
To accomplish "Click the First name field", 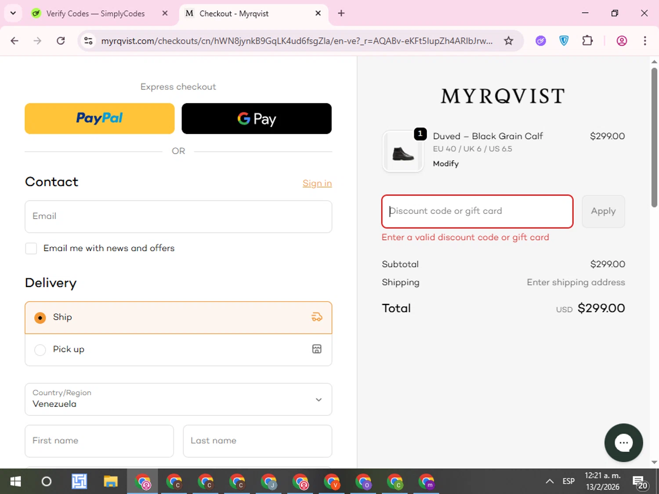I will pyautogui.click(x=99, y=441).
